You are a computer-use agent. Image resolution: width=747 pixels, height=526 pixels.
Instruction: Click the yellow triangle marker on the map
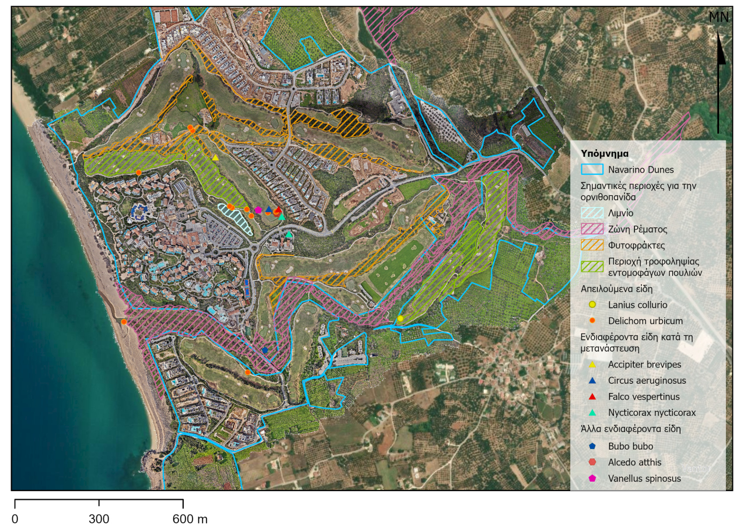click(215, 157)
